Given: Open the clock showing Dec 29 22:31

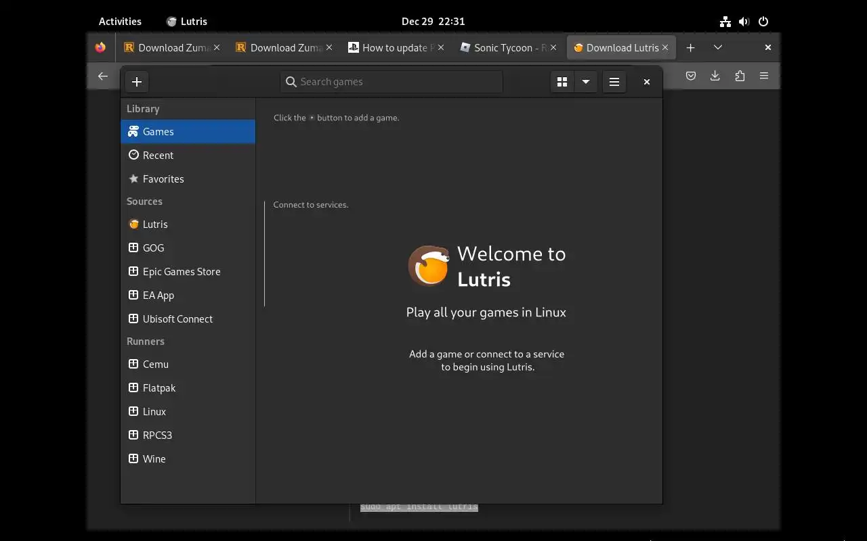Looking at the screenshot, I should [x=433, y=22].
